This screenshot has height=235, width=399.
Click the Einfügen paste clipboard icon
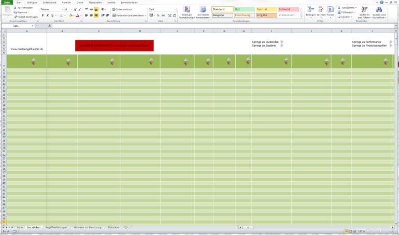point(7,10)
